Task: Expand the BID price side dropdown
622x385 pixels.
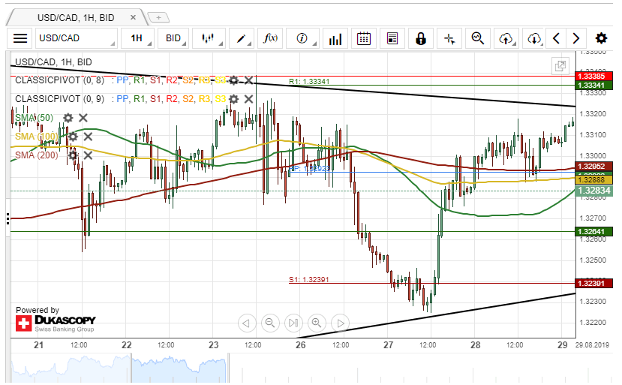Action: [174, 38]
